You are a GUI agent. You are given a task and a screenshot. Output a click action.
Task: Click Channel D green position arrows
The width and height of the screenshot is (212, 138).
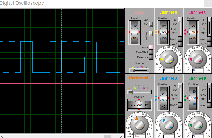(x=185, y=98)
